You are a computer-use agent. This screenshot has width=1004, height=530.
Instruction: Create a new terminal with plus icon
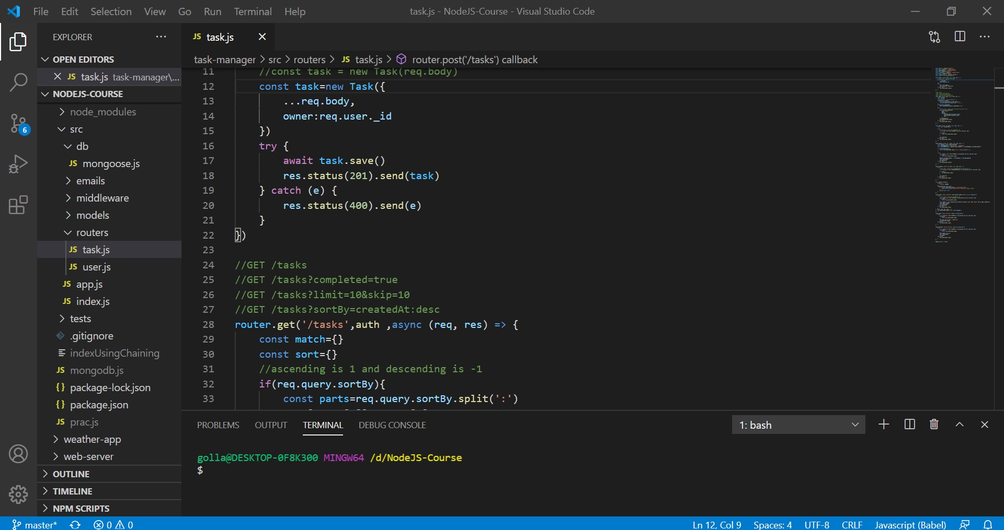[884, 425]
